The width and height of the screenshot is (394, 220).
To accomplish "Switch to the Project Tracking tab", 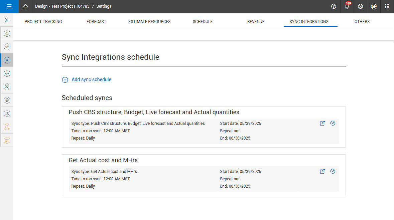I will click(x=43, y=21).
